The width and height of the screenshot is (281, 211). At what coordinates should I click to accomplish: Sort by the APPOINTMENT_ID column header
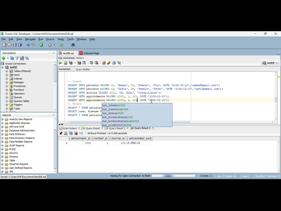click(x=79, y=138)
